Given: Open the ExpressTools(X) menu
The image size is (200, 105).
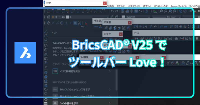Looking at the screenshot, I should pyautogui.click(x=179, y=6).
